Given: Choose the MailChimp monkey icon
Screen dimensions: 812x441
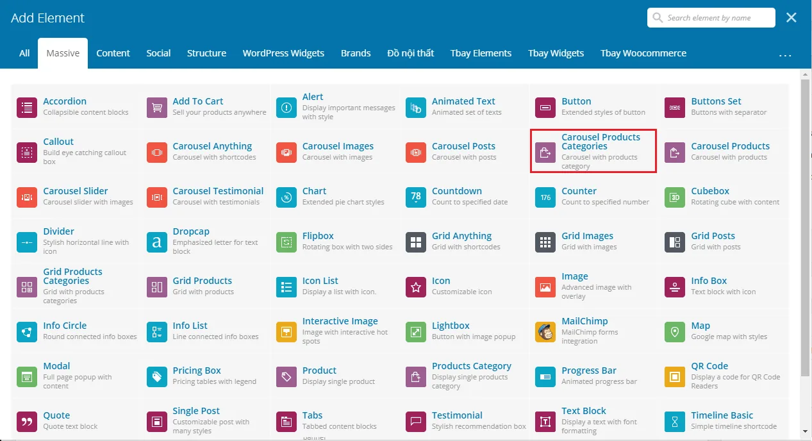Looking at the screenshot, I should click(x=545, y=332).
